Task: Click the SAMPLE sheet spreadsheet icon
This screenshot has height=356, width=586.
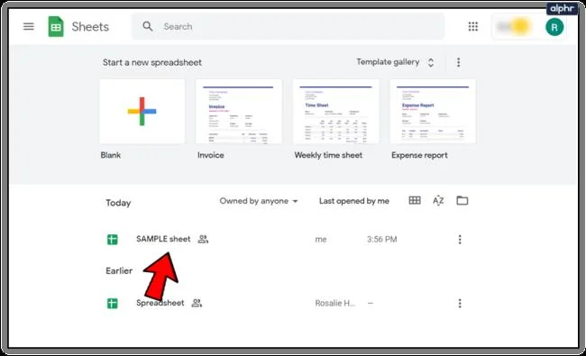Action: (113, 240)
